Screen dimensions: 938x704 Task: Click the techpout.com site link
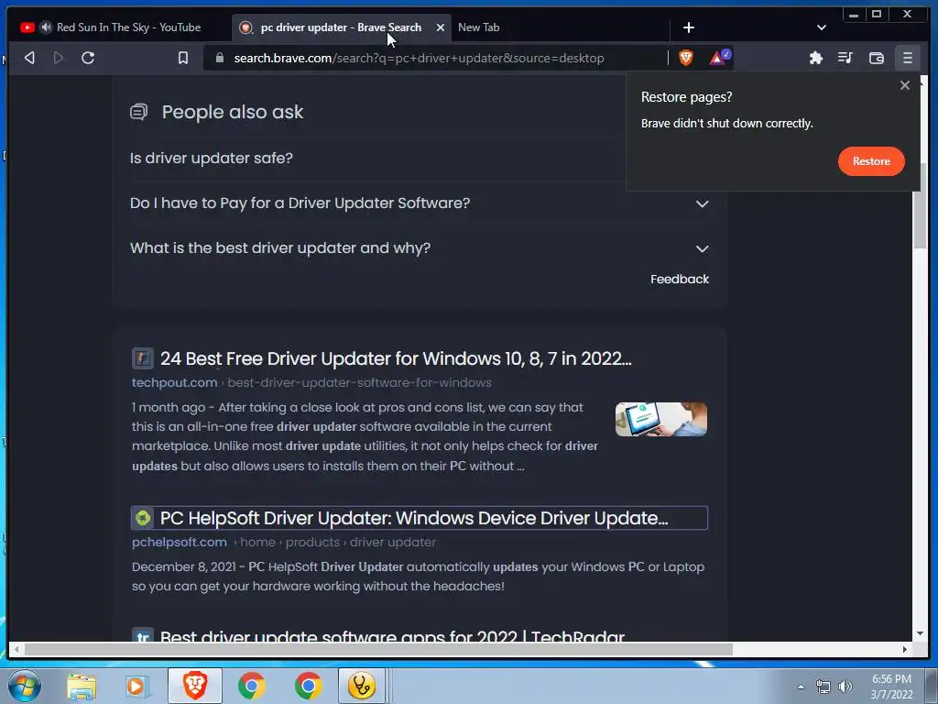point(175,382)
